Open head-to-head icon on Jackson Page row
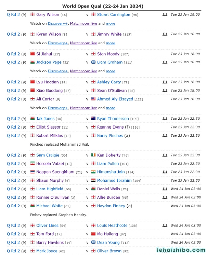Viewport: 207px width, 255px height. pyautogui.click(x=165, y=62)
